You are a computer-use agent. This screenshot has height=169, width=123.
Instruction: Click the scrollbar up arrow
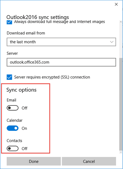tap(121, 22)
